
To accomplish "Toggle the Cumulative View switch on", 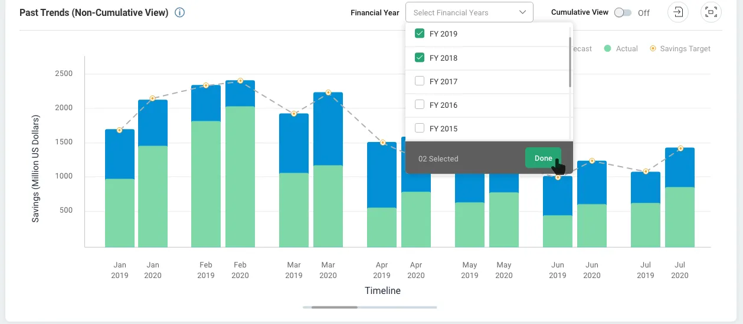I will tap(623, 12).
